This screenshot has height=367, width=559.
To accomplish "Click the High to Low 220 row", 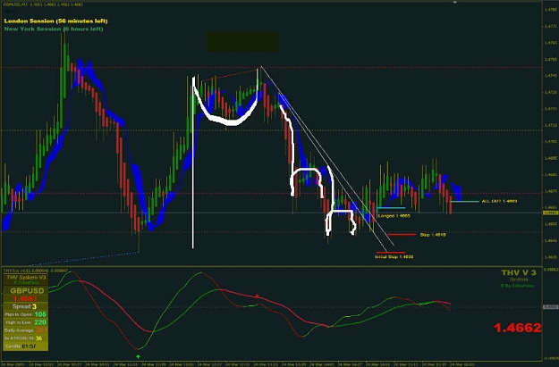I will [x=25, y=322].
